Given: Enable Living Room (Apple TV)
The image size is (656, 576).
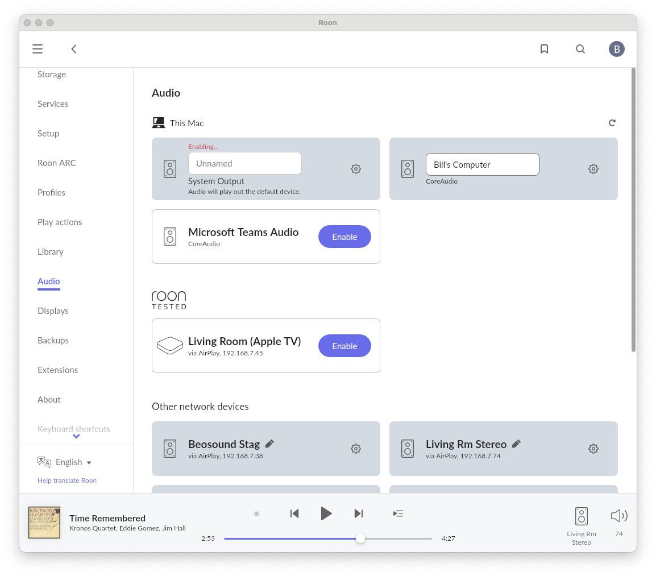Looking at the screenshot, I should click(344, 346).
